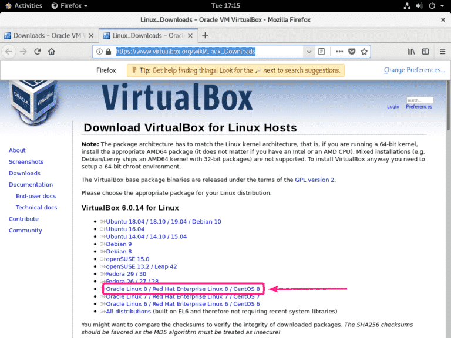
Task: Go to the Firefox home page
Action: pos(52,52)
